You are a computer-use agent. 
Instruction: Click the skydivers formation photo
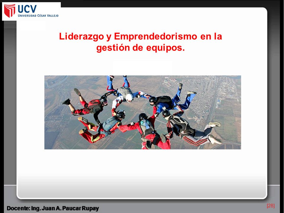click(143, 112)
